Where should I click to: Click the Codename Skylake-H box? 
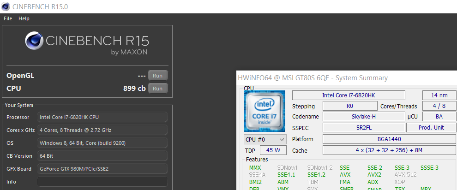pyautogui.click(x=364, y=117)
